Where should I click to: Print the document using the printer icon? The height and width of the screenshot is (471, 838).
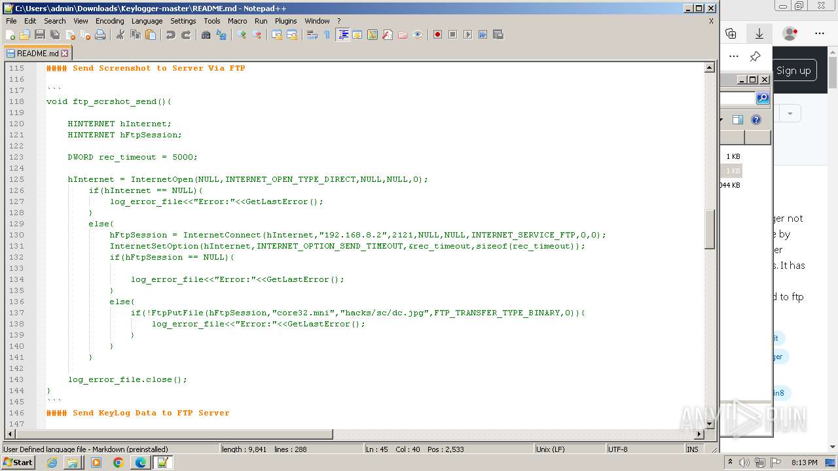tap(100, 35)
